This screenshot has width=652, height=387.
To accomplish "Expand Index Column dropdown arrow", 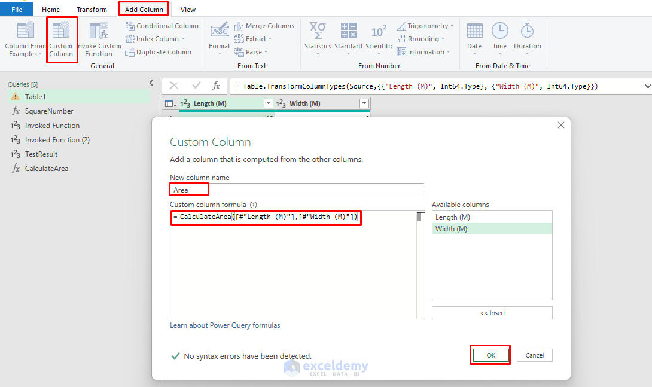I will tap(183, 39).
